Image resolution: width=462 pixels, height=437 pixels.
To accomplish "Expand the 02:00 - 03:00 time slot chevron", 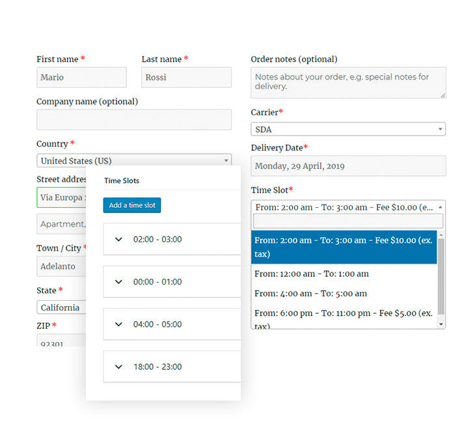I will 118,240.
